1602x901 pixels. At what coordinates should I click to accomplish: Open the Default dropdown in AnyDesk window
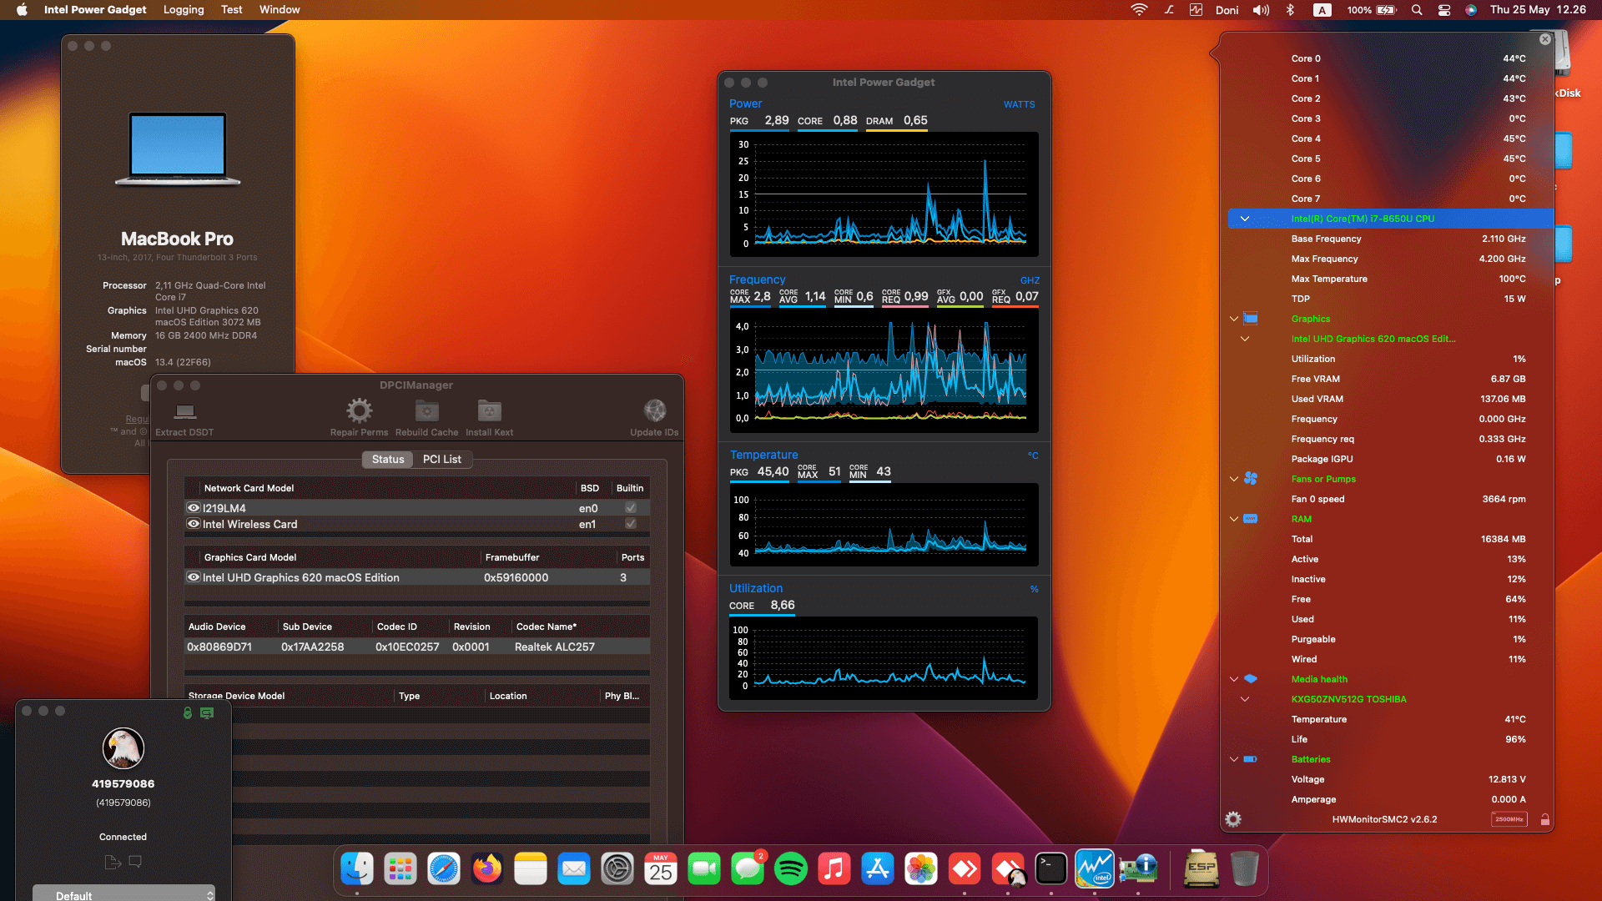pos(123,893)
